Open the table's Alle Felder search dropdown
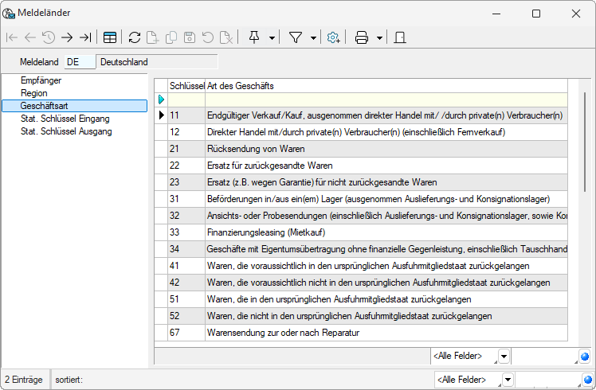This screenshot has height=390, width=596. click(505, 356)
